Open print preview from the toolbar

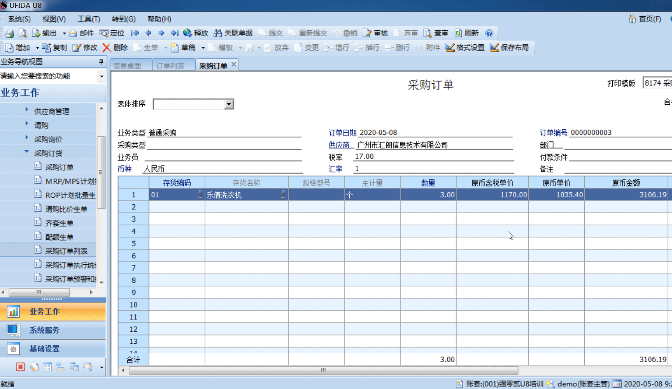tap(22, 33)
